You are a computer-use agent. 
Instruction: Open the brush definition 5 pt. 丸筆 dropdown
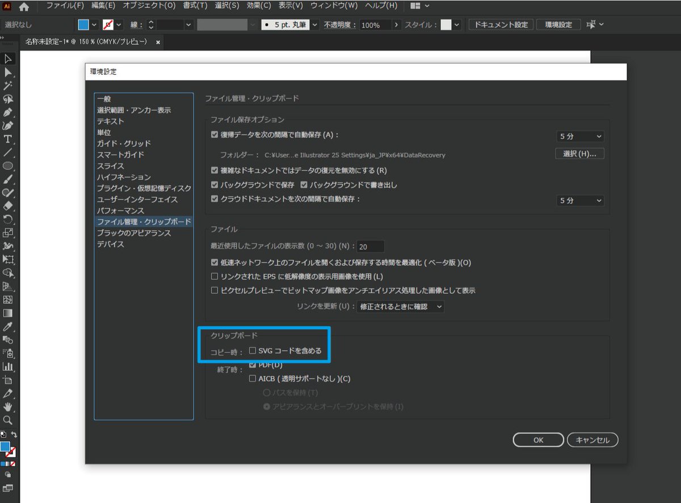[315, 25]
